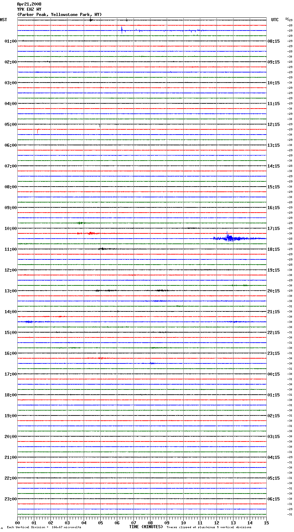Click the '20:00' MST row label
The height and width of the screenshot is (532, 294).
[11, 437]
